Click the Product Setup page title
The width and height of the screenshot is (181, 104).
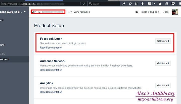pyautogui.click(x=49, y=25)
